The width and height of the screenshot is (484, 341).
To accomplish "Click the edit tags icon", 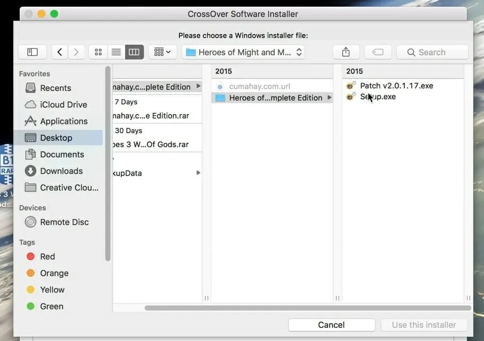I will (378, 52).
